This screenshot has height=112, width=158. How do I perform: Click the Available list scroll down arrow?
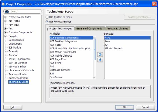pyautogui.click(x=94, y=77)
